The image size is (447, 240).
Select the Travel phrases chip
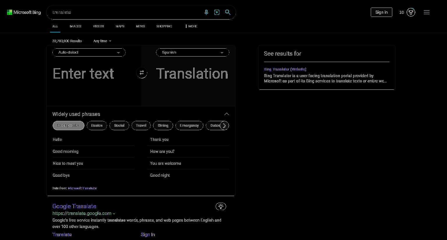coord(141,126)
